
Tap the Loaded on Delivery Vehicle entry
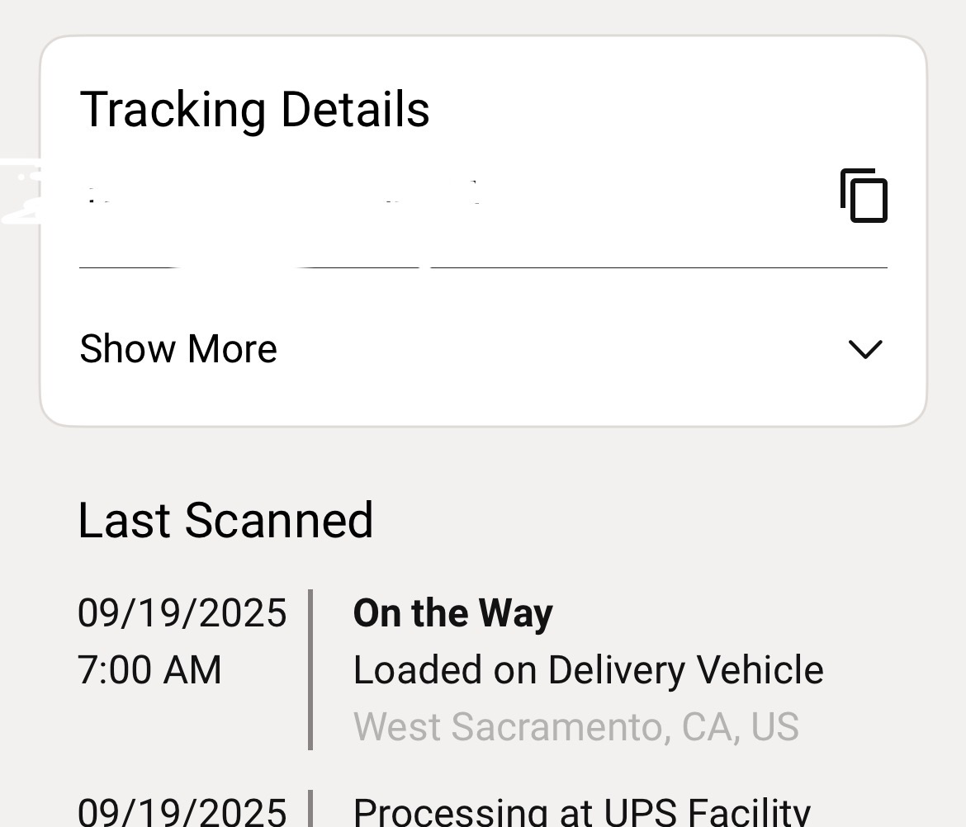588,669
